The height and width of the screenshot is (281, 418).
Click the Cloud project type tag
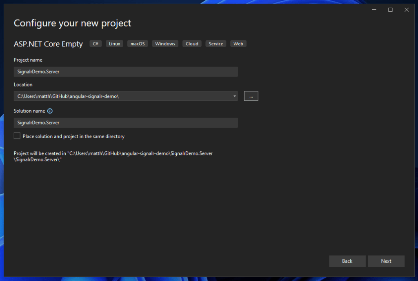pyautogui.click(x=192, y=44)
